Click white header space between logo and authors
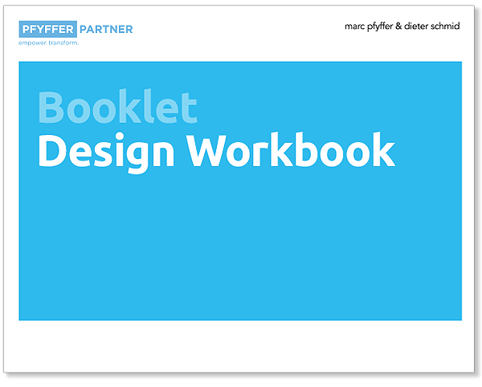This screenshot has width=482, height=387. coord(241,31)
